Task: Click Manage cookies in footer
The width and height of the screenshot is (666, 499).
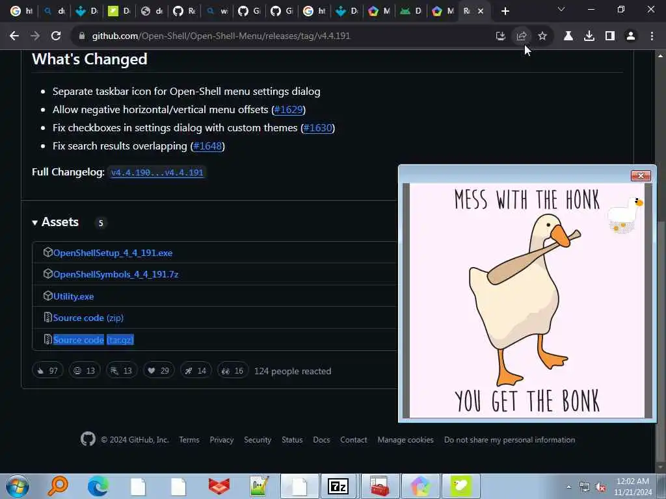Action: click(x=406, y=440)
